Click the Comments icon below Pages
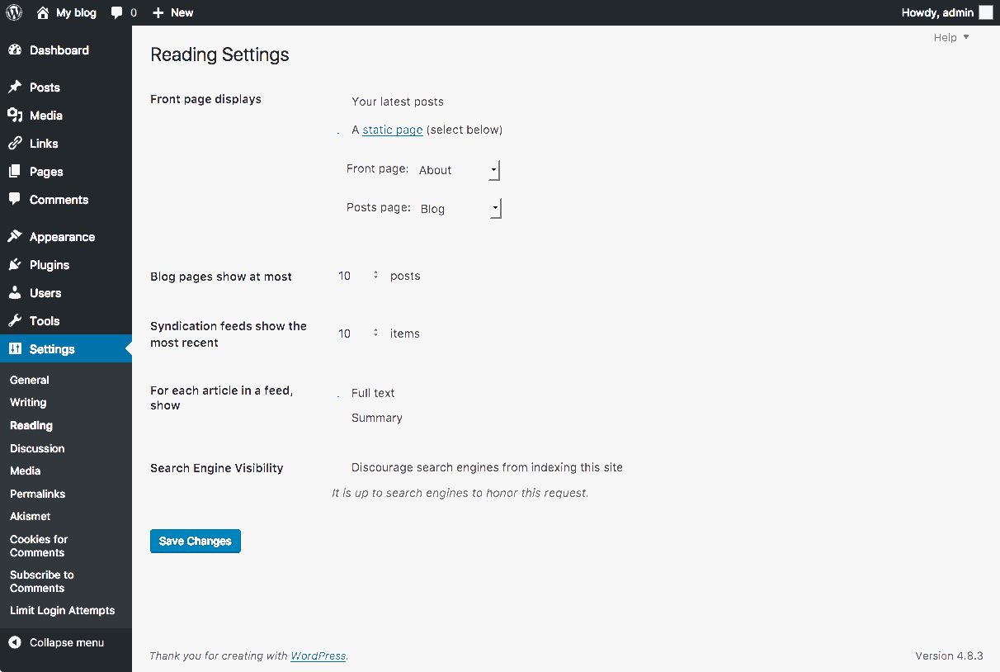This screenshot has width=1000, height=672. [15, 200]
